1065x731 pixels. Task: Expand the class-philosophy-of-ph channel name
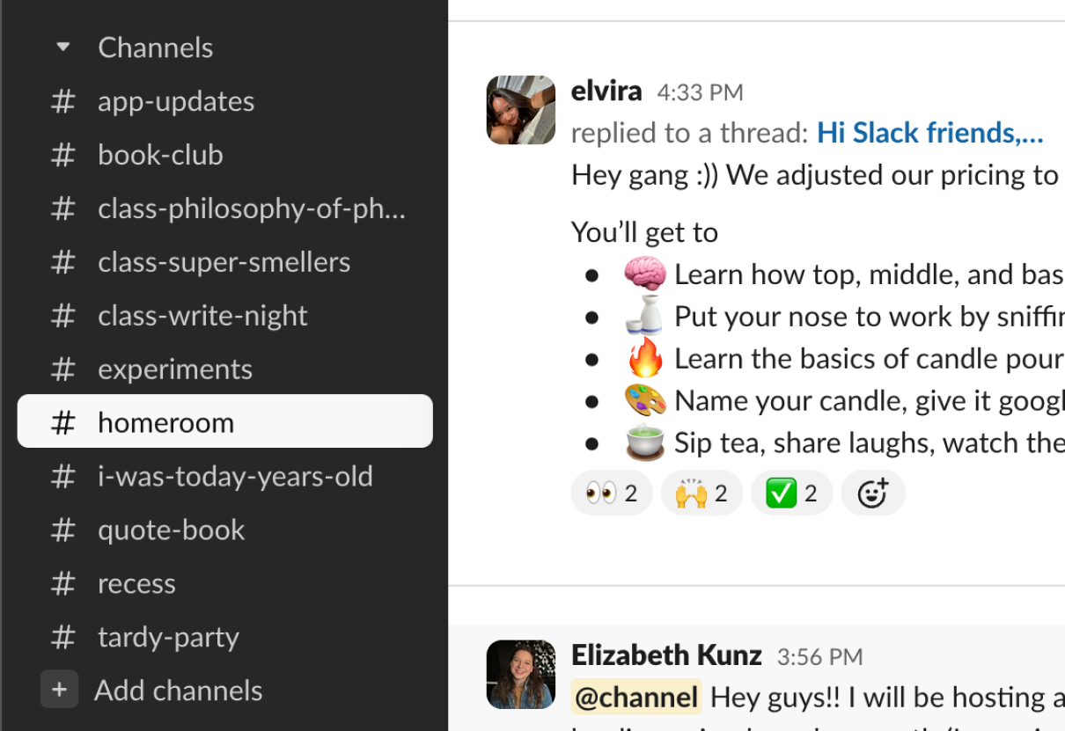[x=252, y=208]
